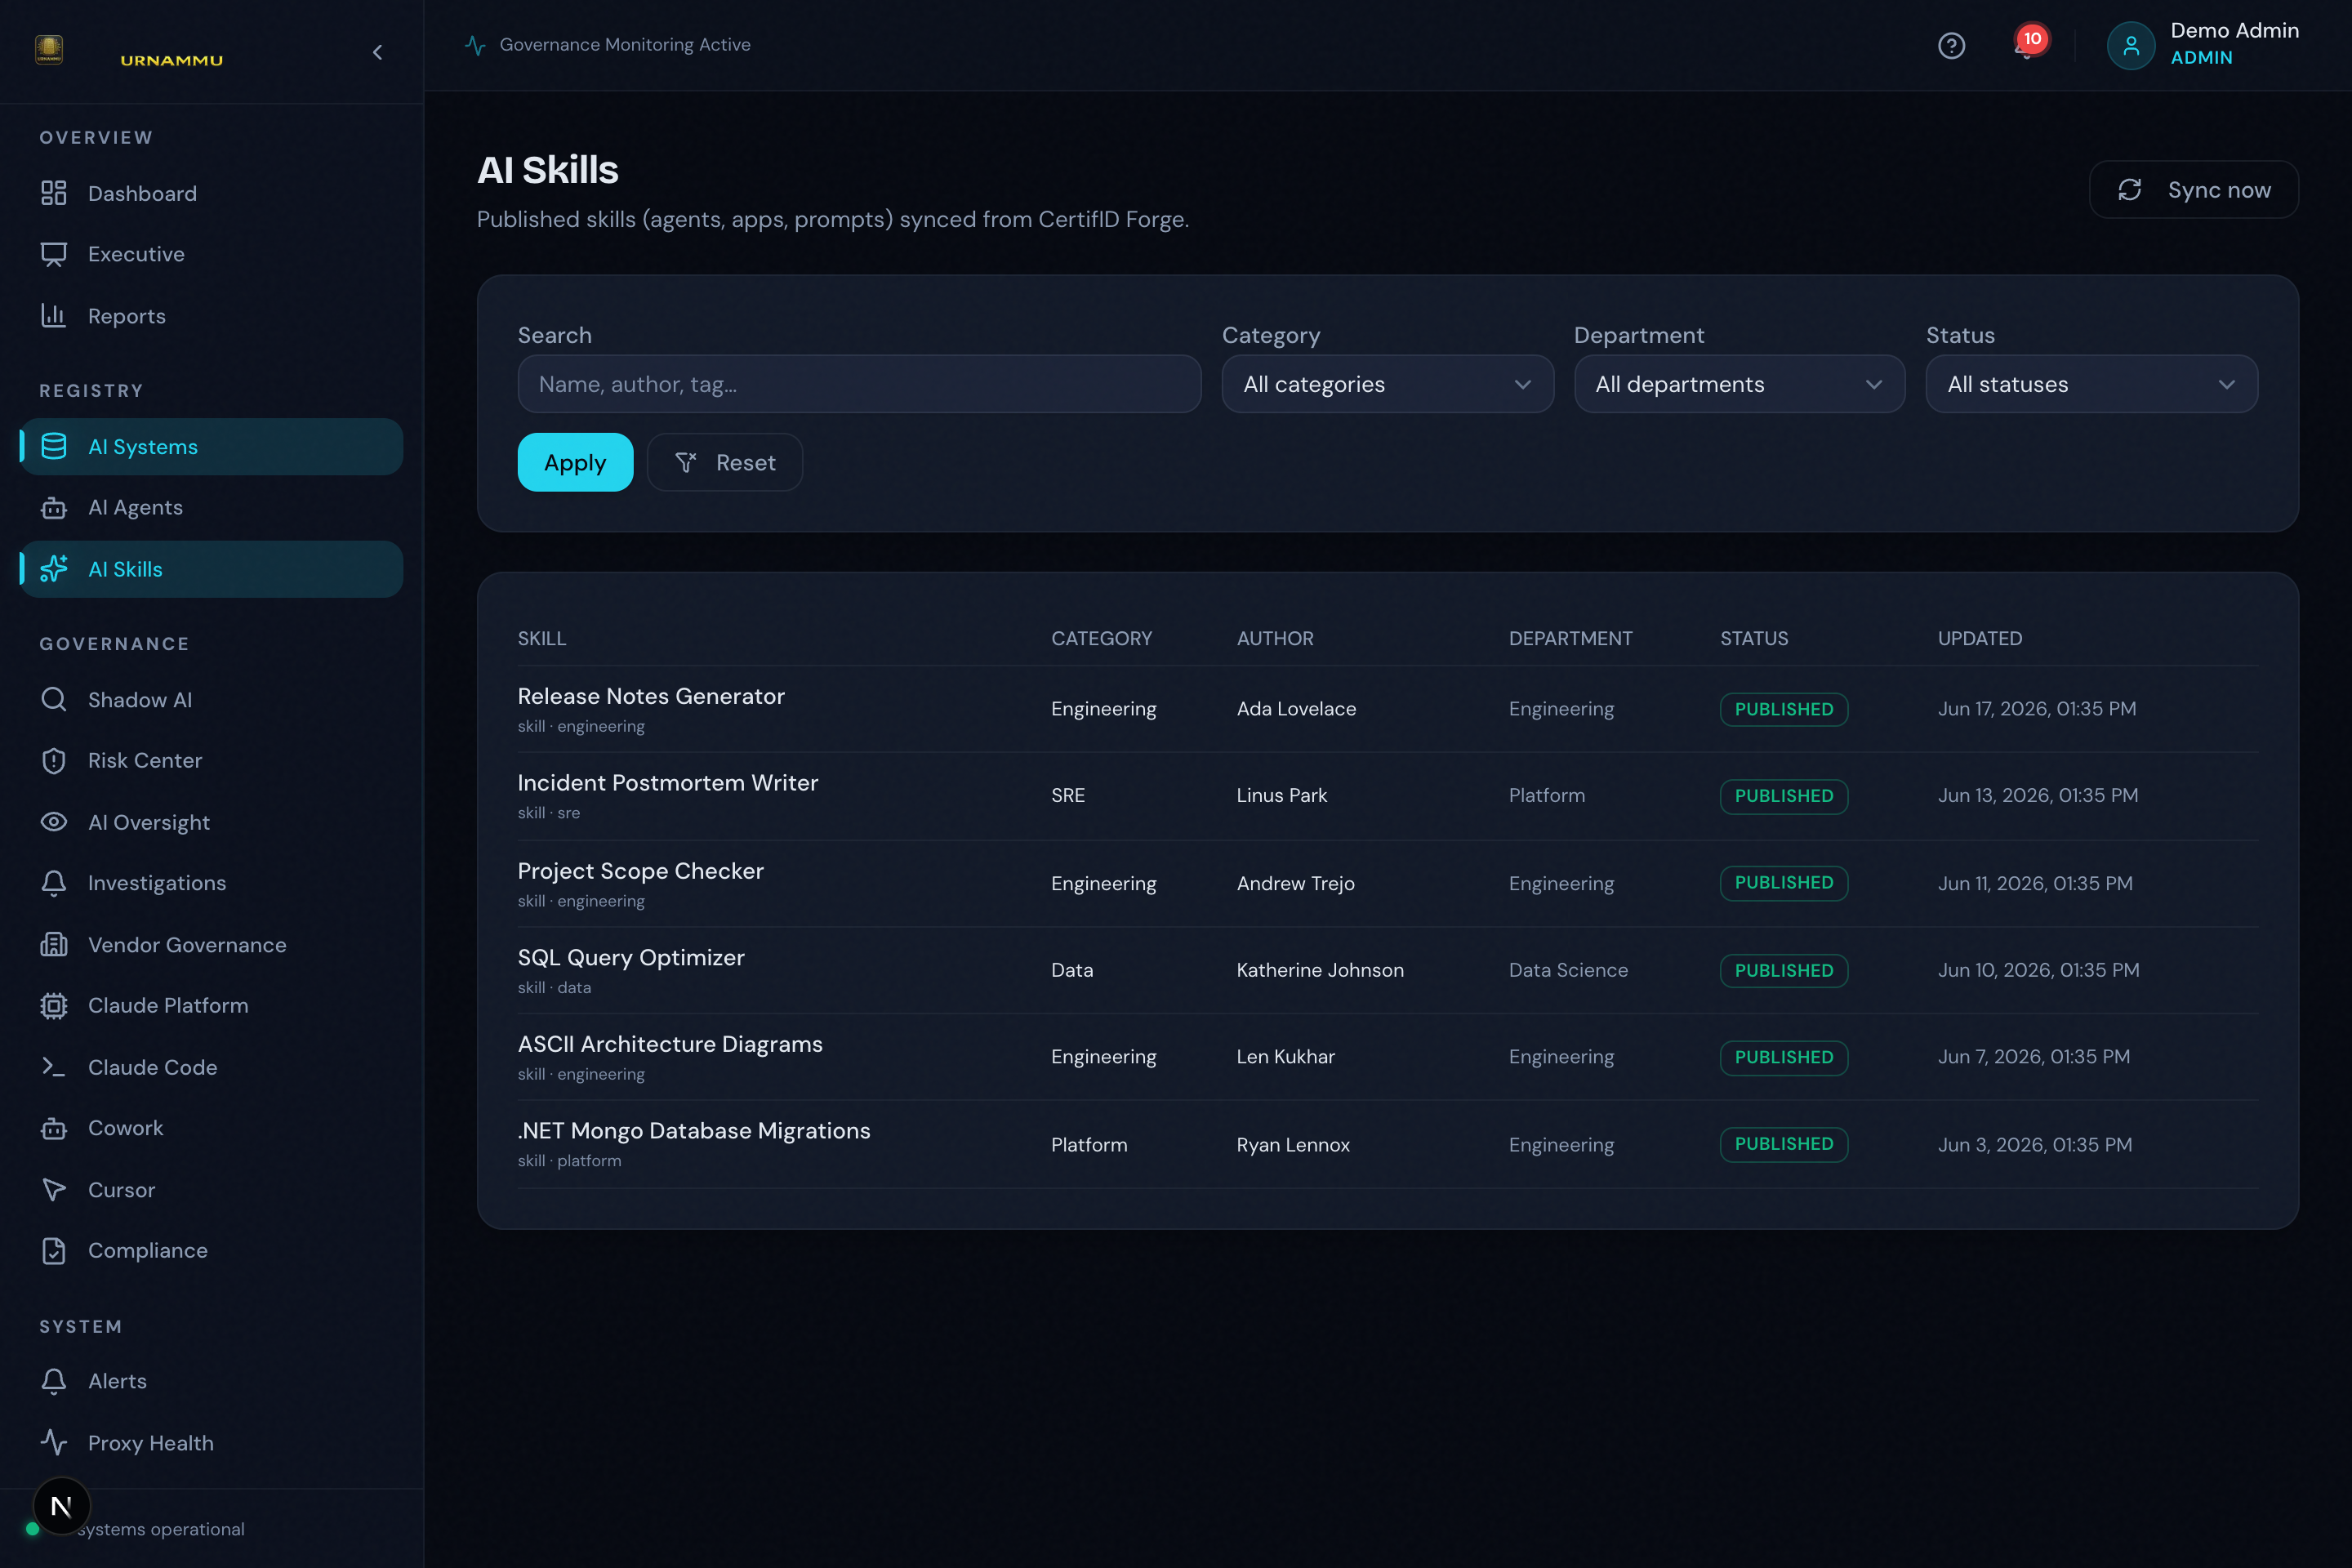
Task: Click the Data Science department cell
Action: (x=1568, y=970)
